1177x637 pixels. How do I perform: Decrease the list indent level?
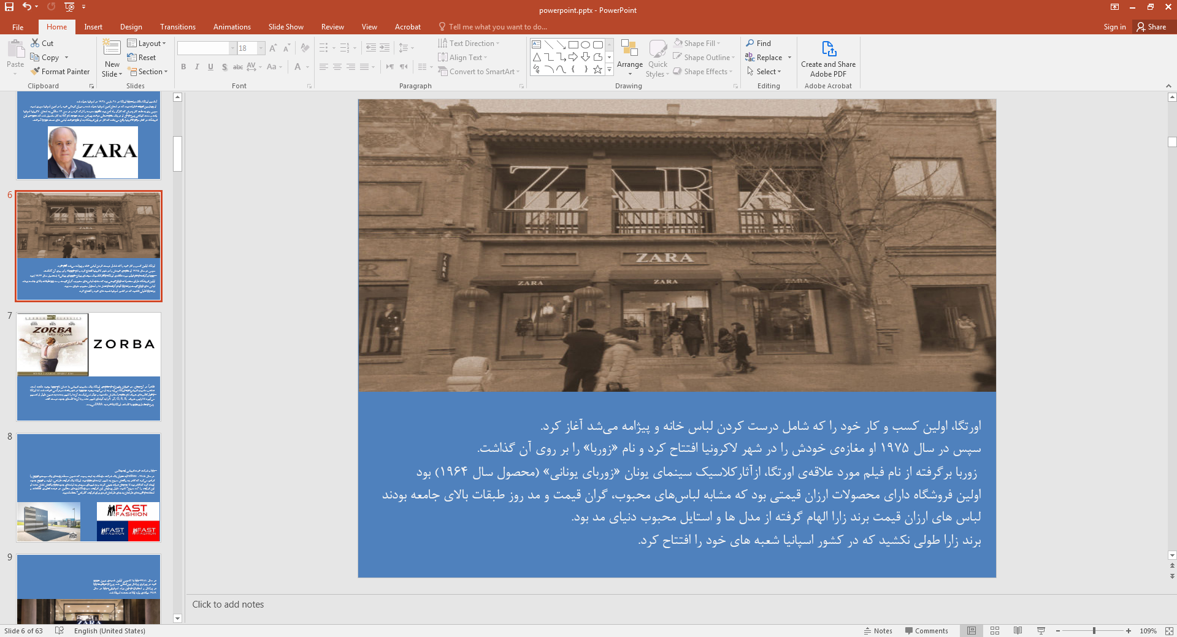[x=370, y=48]
